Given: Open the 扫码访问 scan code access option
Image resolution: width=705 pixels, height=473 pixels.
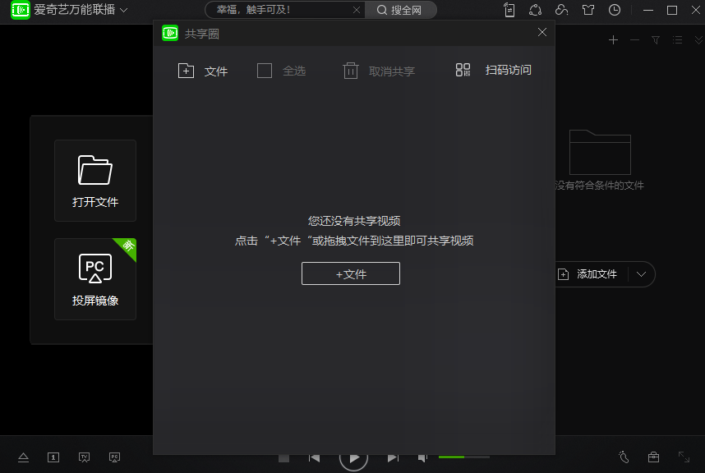Looking at the screenshot, I should [494, 71].
